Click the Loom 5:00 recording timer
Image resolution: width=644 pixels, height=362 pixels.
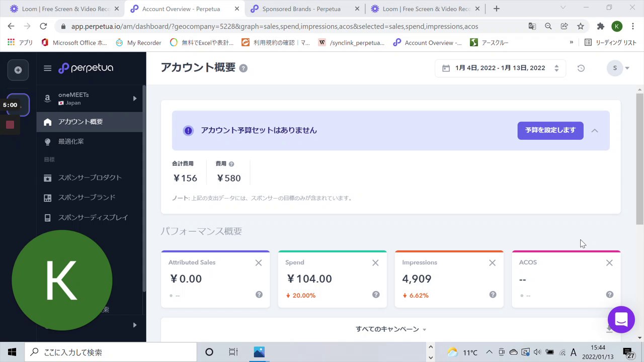click(10, 105)
